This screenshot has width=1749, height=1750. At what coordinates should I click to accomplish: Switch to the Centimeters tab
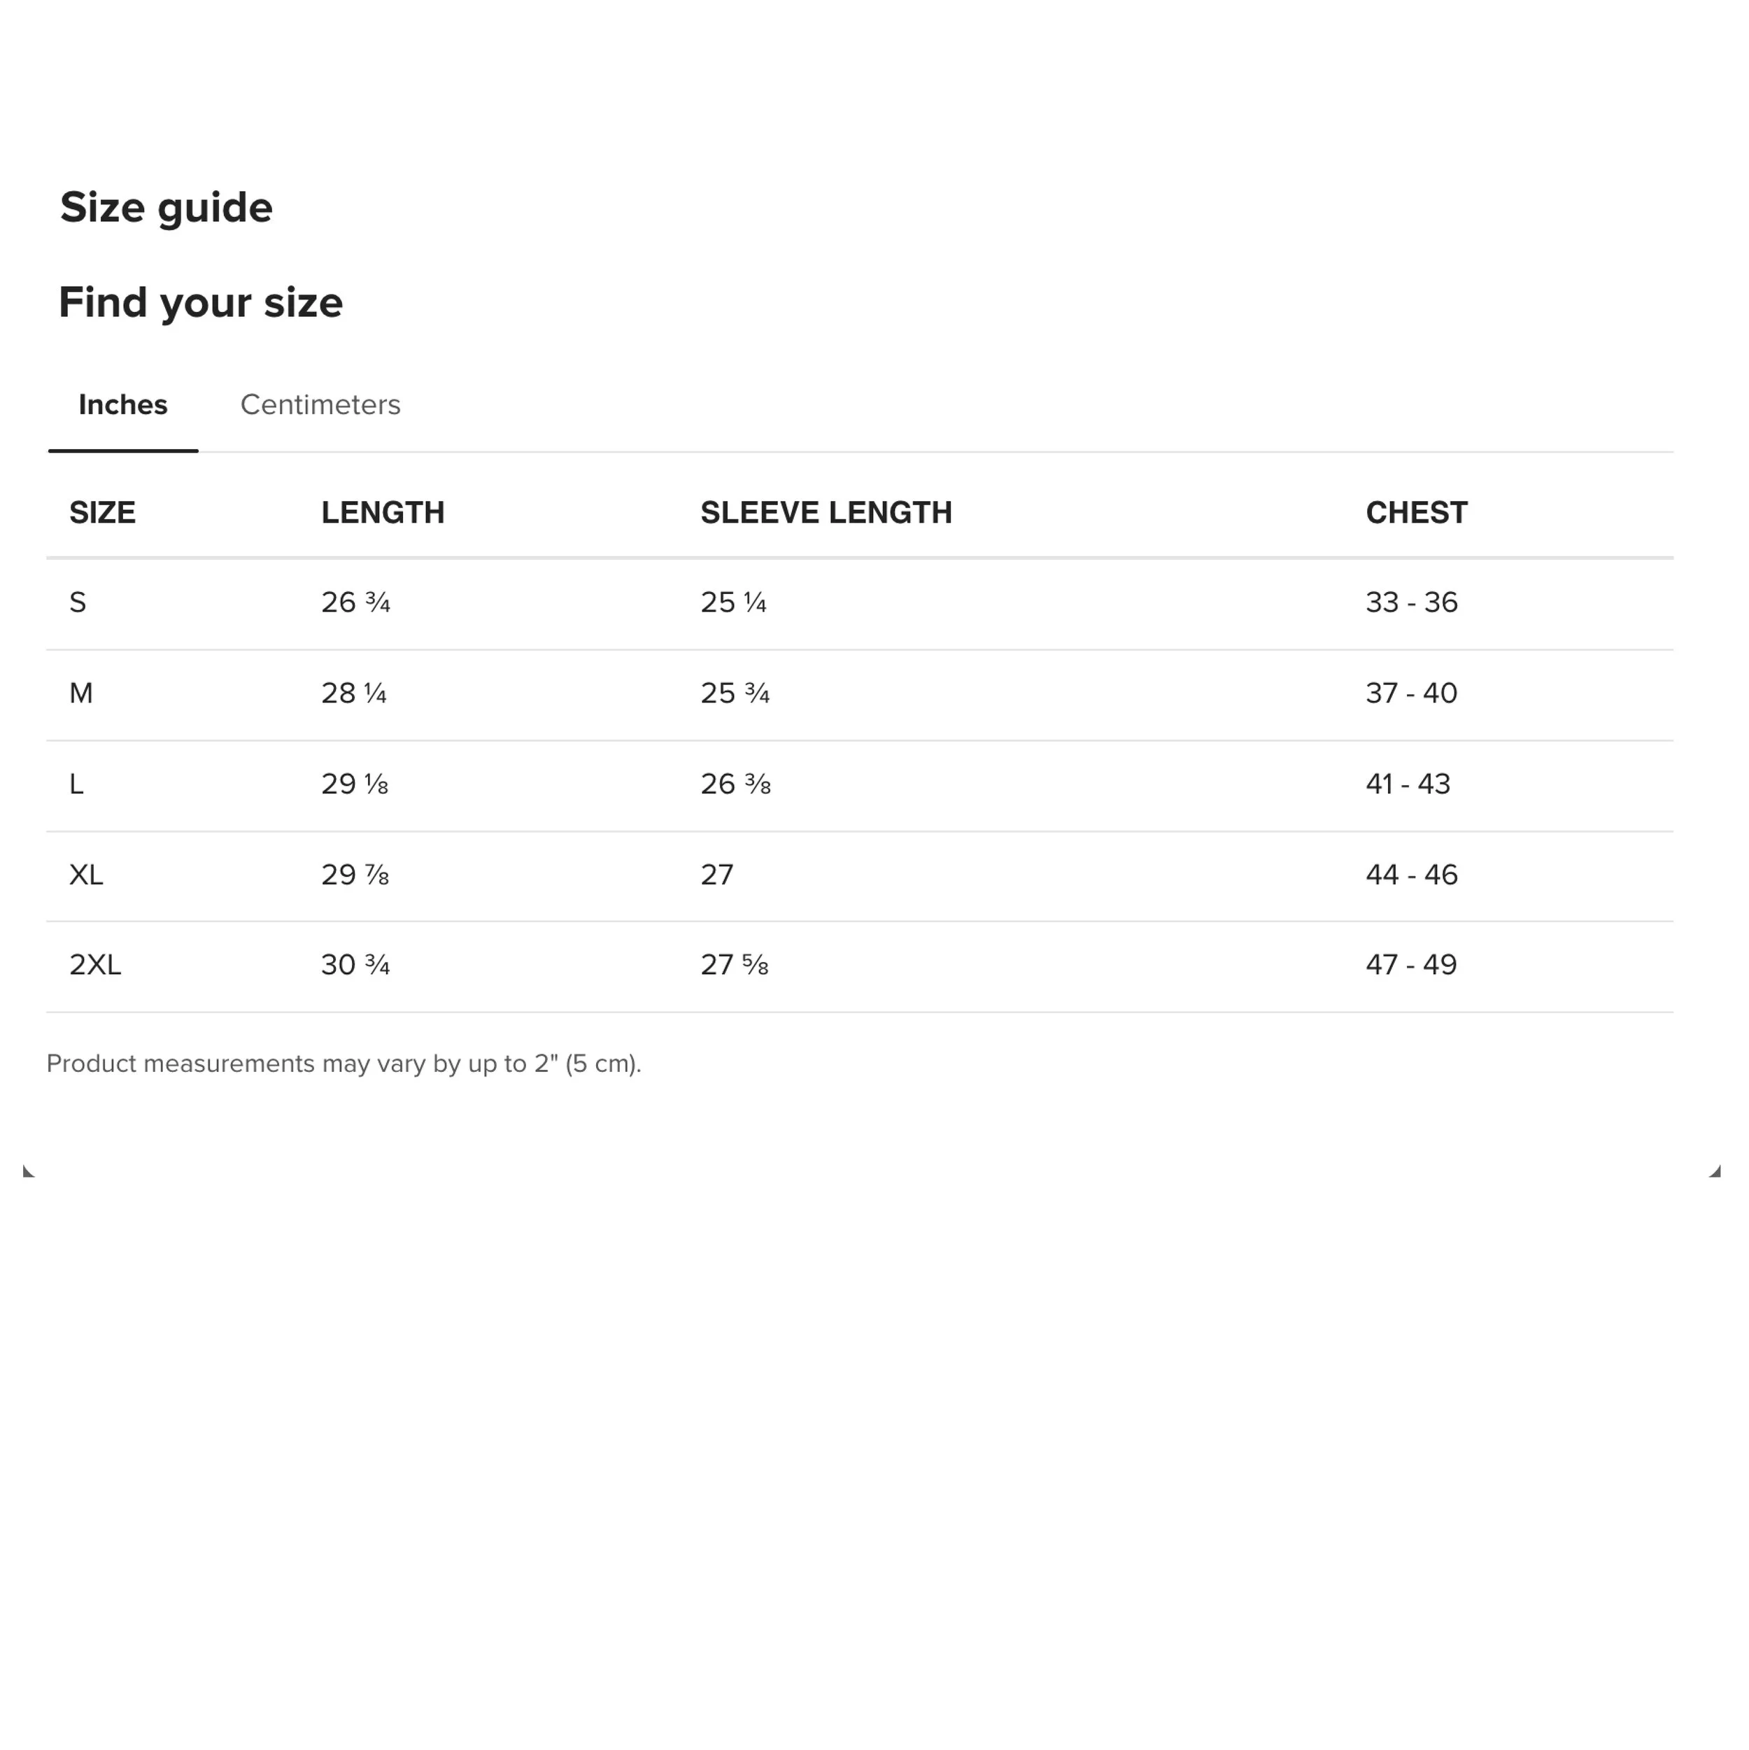[320, 405]
